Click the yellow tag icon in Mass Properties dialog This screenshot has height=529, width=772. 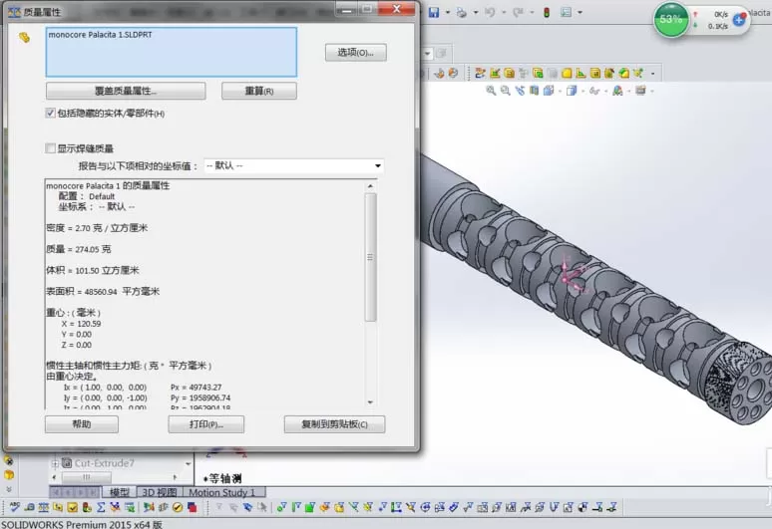click(24, 38)
